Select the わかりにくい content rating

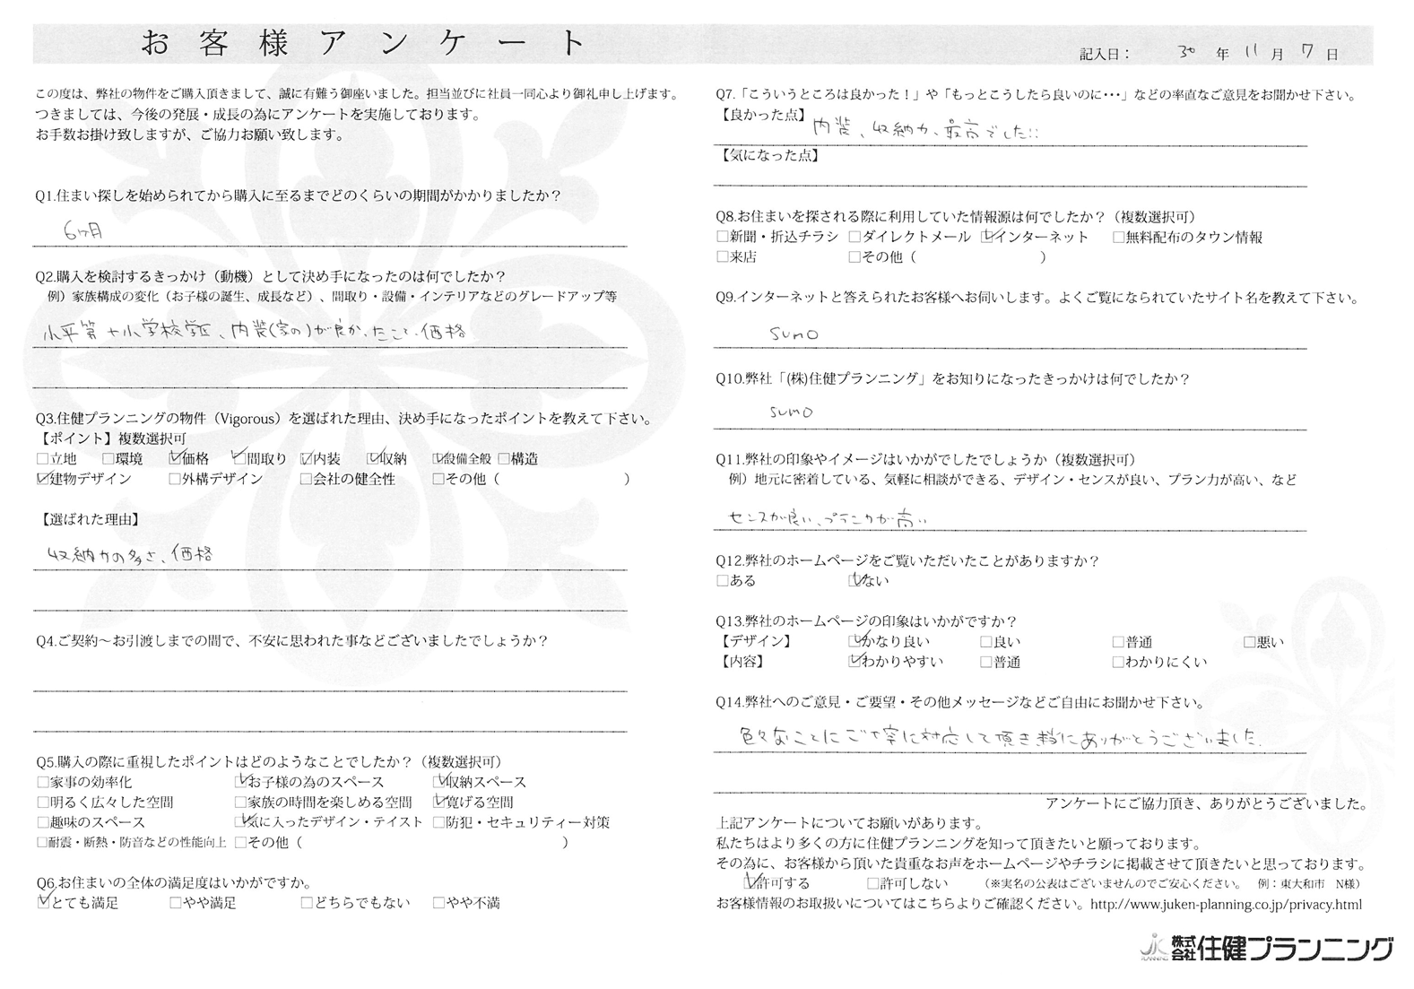(x=1118, y=663)
